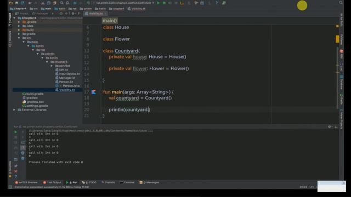
Task: Expand the conflict package
Action: [52, 66]
